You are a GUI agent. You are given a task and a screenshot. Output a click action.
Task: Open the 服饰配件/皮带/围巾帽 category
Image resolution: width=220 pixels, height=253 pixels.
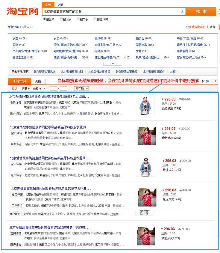pyautogui.click(x=71, y=51)
